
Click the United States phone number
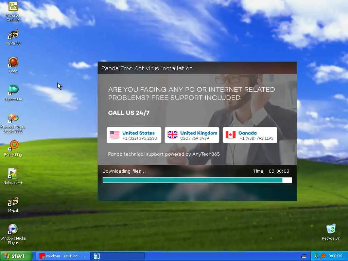(140, 138)
